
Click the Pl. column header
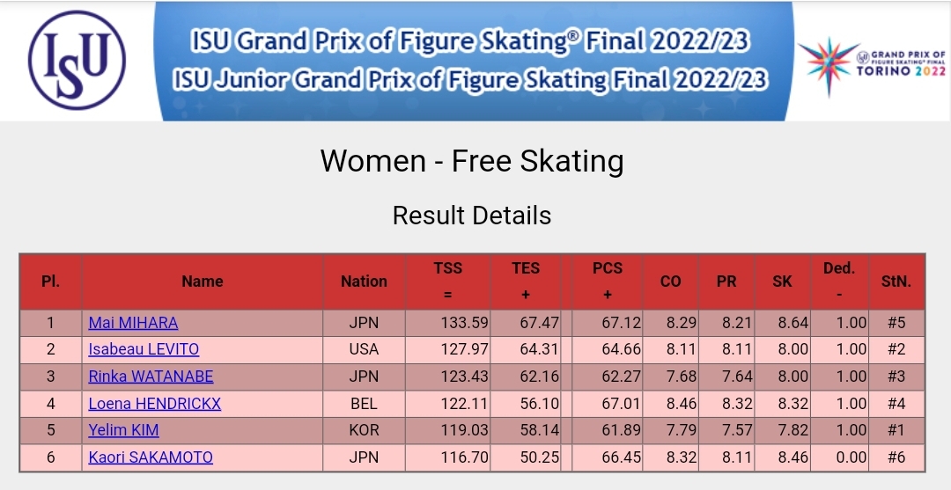click(50, 282)
